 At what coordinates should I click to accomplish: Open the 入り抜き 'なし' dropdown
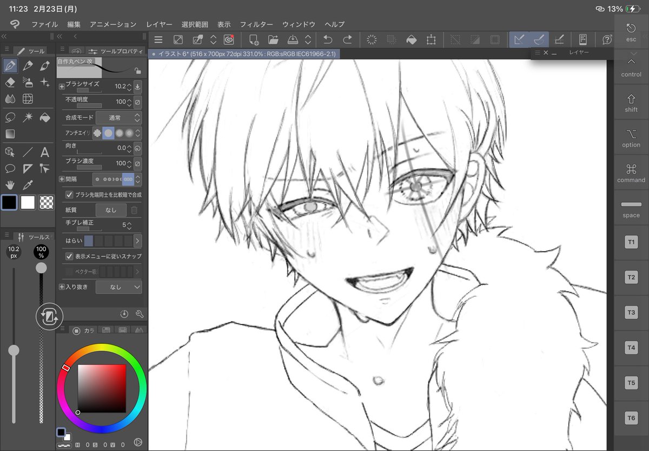coord(118,287)
